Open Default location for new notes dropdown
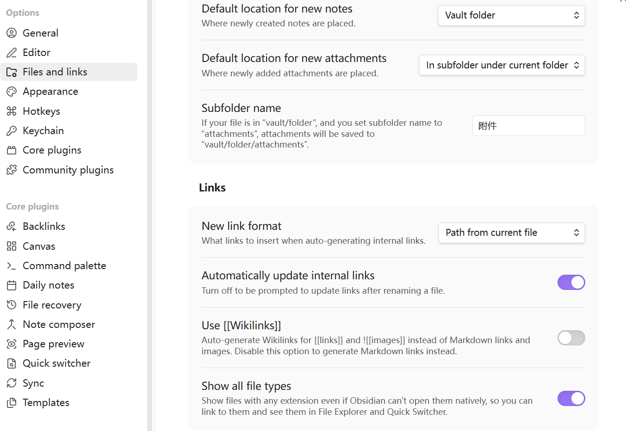The height and width of the screenshot is (431, 626). pyautogui.click(x=511, y=15)
